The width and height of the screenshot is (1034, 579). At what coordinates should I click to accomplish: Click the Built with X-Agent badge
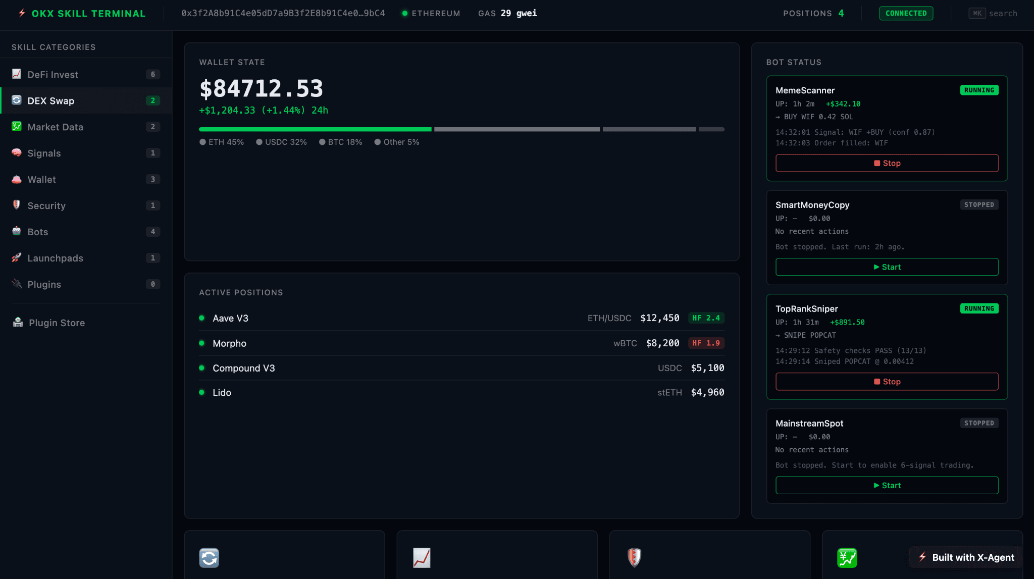(x=966, y=557)
